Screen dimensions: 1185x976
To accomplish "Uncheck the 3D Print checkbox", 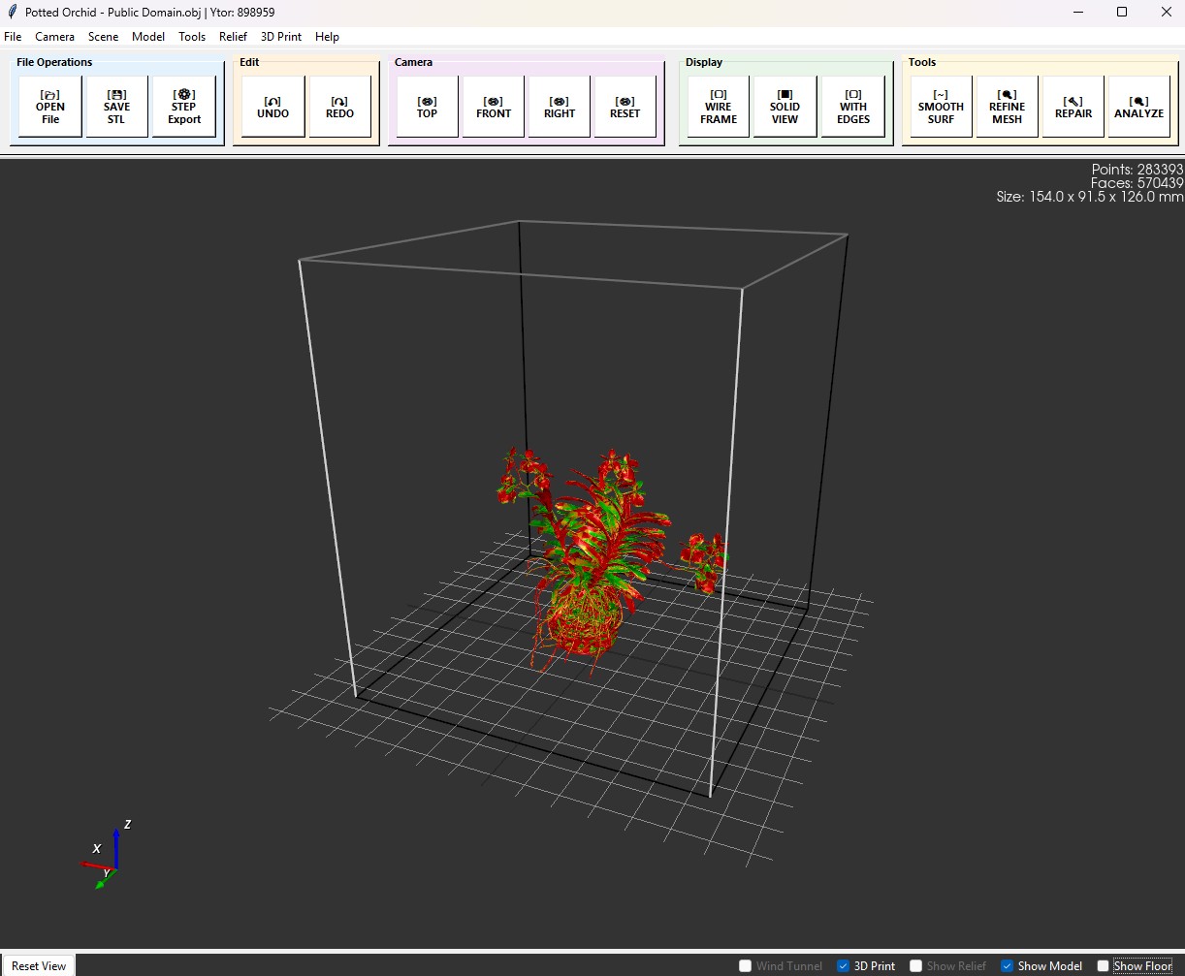I will click(x=843, y=965).
